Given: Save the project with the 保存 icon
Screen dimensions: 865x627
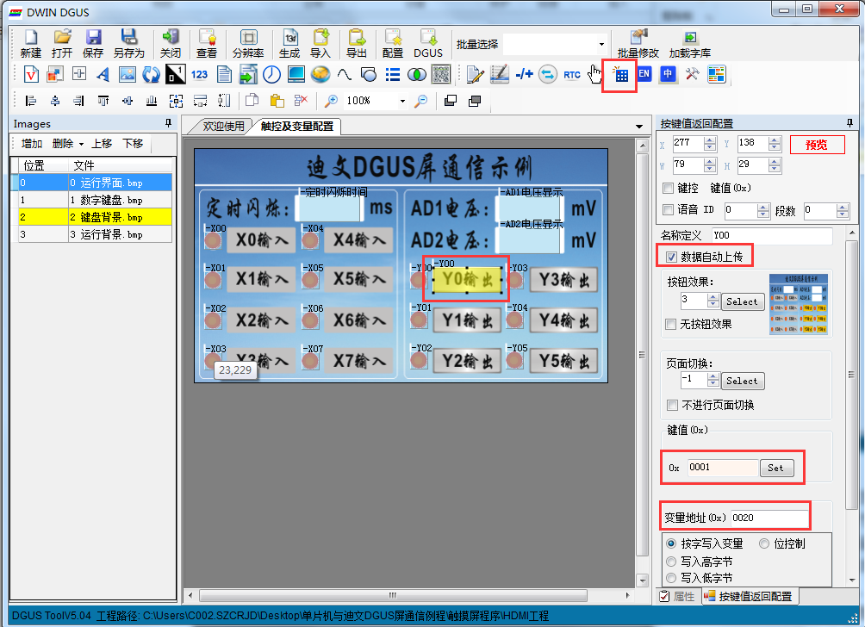Looking at the screenshot, I should pyautogui.click(x=93, y=44).
